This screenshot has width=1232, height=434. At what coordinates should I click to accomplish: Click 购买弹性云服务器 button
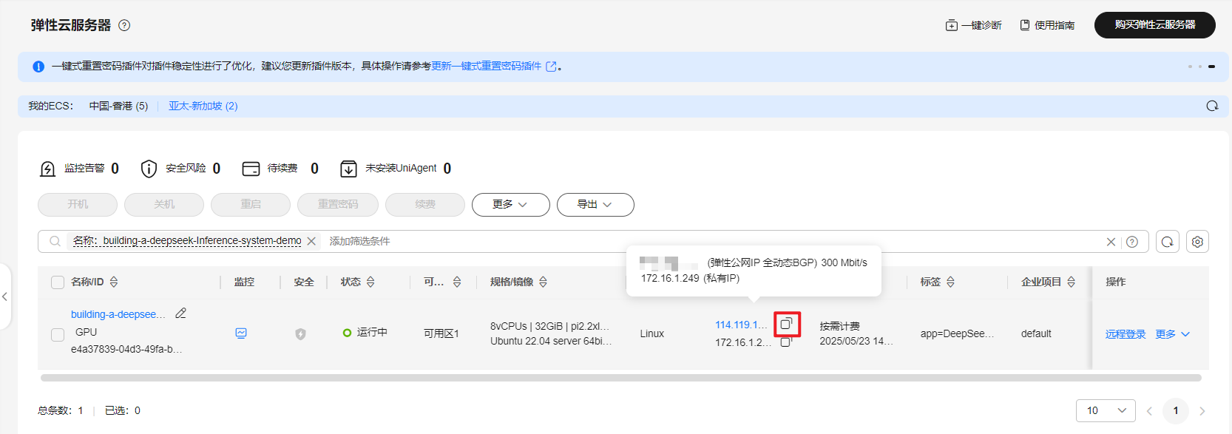(x=1155, y=24)
